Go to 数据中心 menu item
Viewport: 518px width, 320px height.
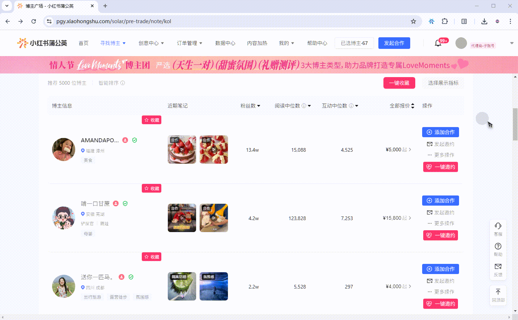(225, 43)
